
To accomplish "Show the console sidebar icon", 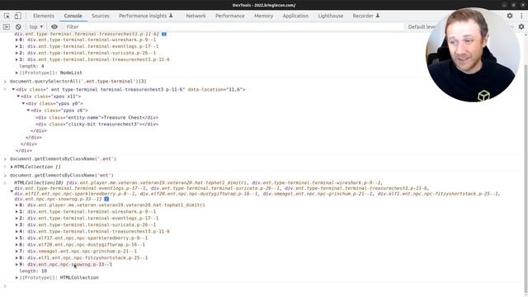I will 7,26.
